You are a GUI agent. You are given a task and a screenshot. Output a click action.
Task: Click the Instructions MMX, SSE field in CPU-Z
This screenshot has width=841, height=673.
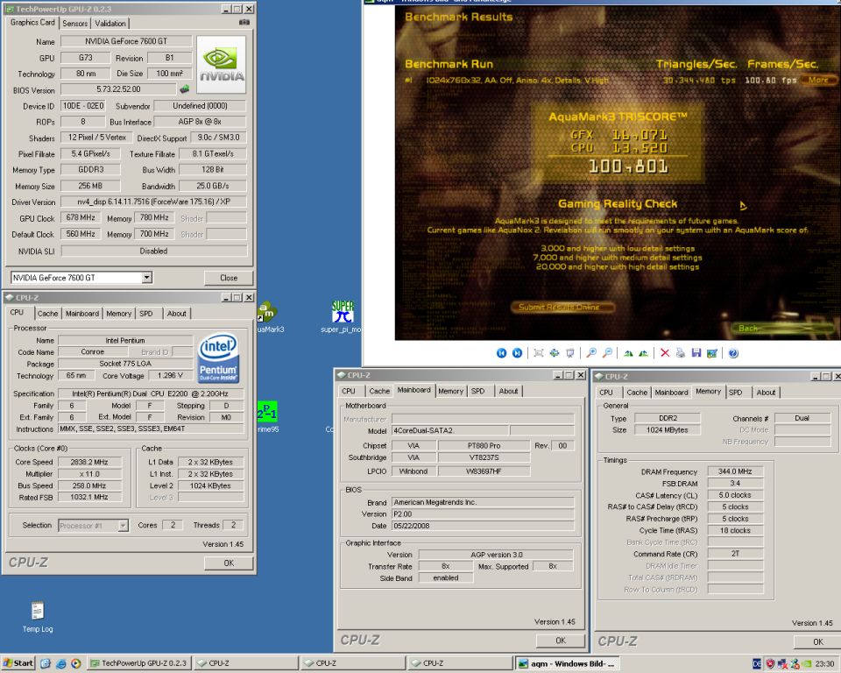151,429
